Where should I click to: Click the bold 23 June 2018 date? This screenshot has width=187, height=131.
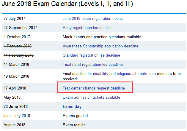point(15,106)
